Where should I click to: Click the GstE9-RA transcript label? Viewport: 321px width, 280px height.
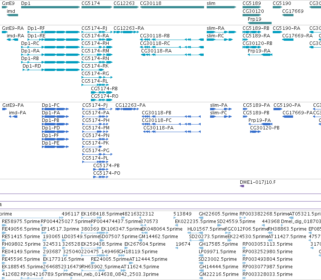click(13, 28)
